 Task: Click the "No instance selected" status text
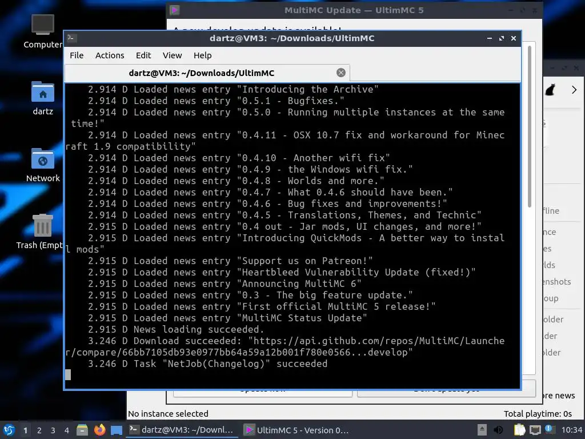click(168, 414)
